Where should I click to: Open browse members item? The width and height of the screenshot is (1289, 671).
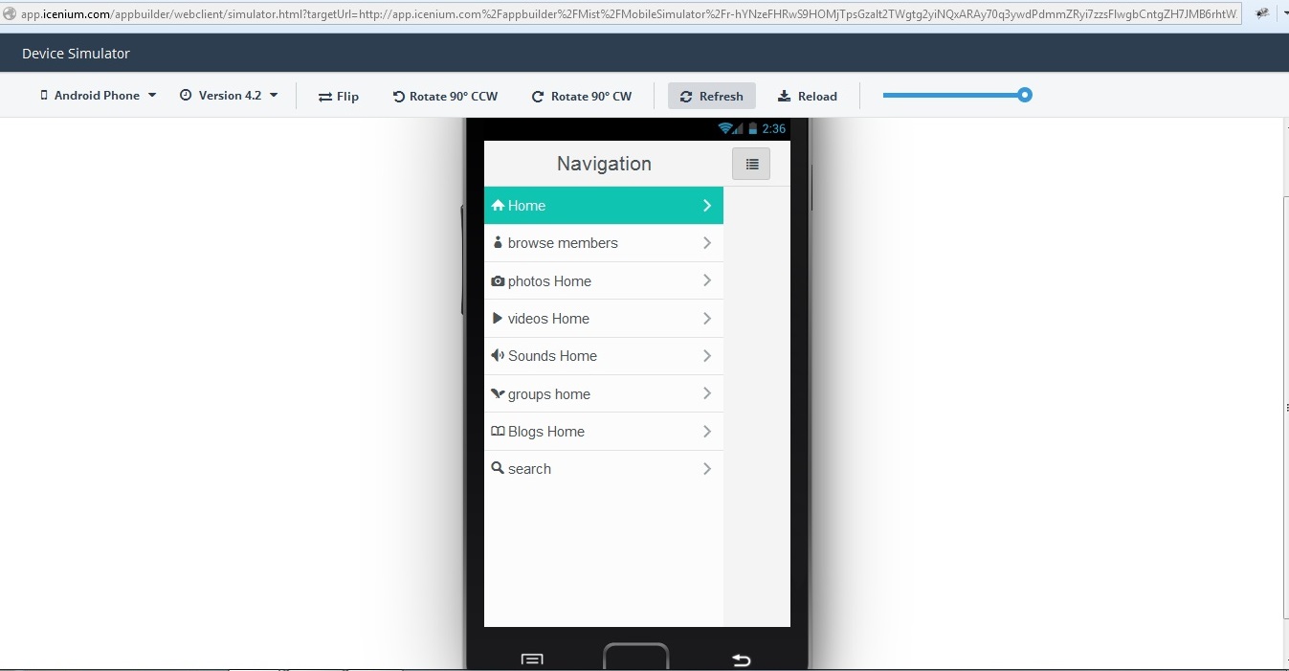pyautogui.click(x=604, y=243)
